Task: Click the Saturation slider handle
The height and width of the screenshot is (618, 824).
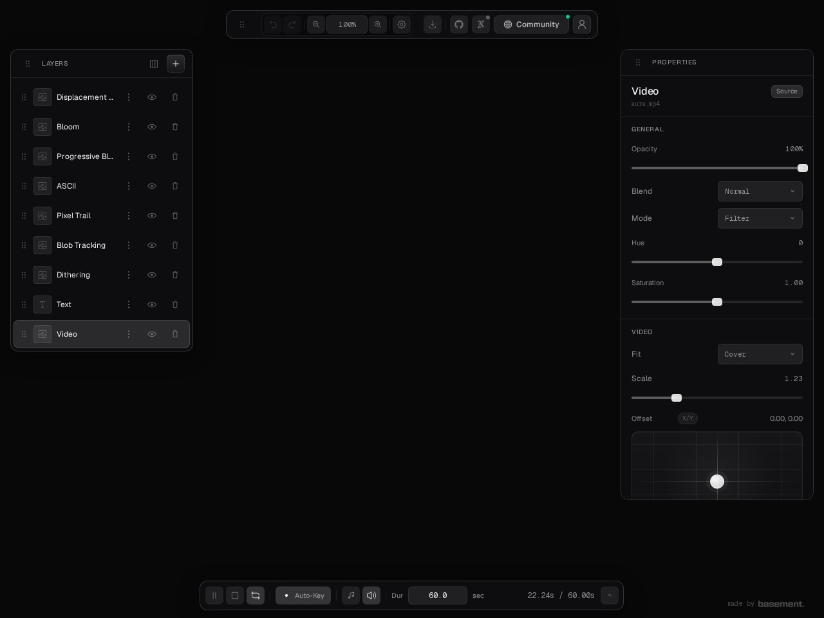Action: 717,302
